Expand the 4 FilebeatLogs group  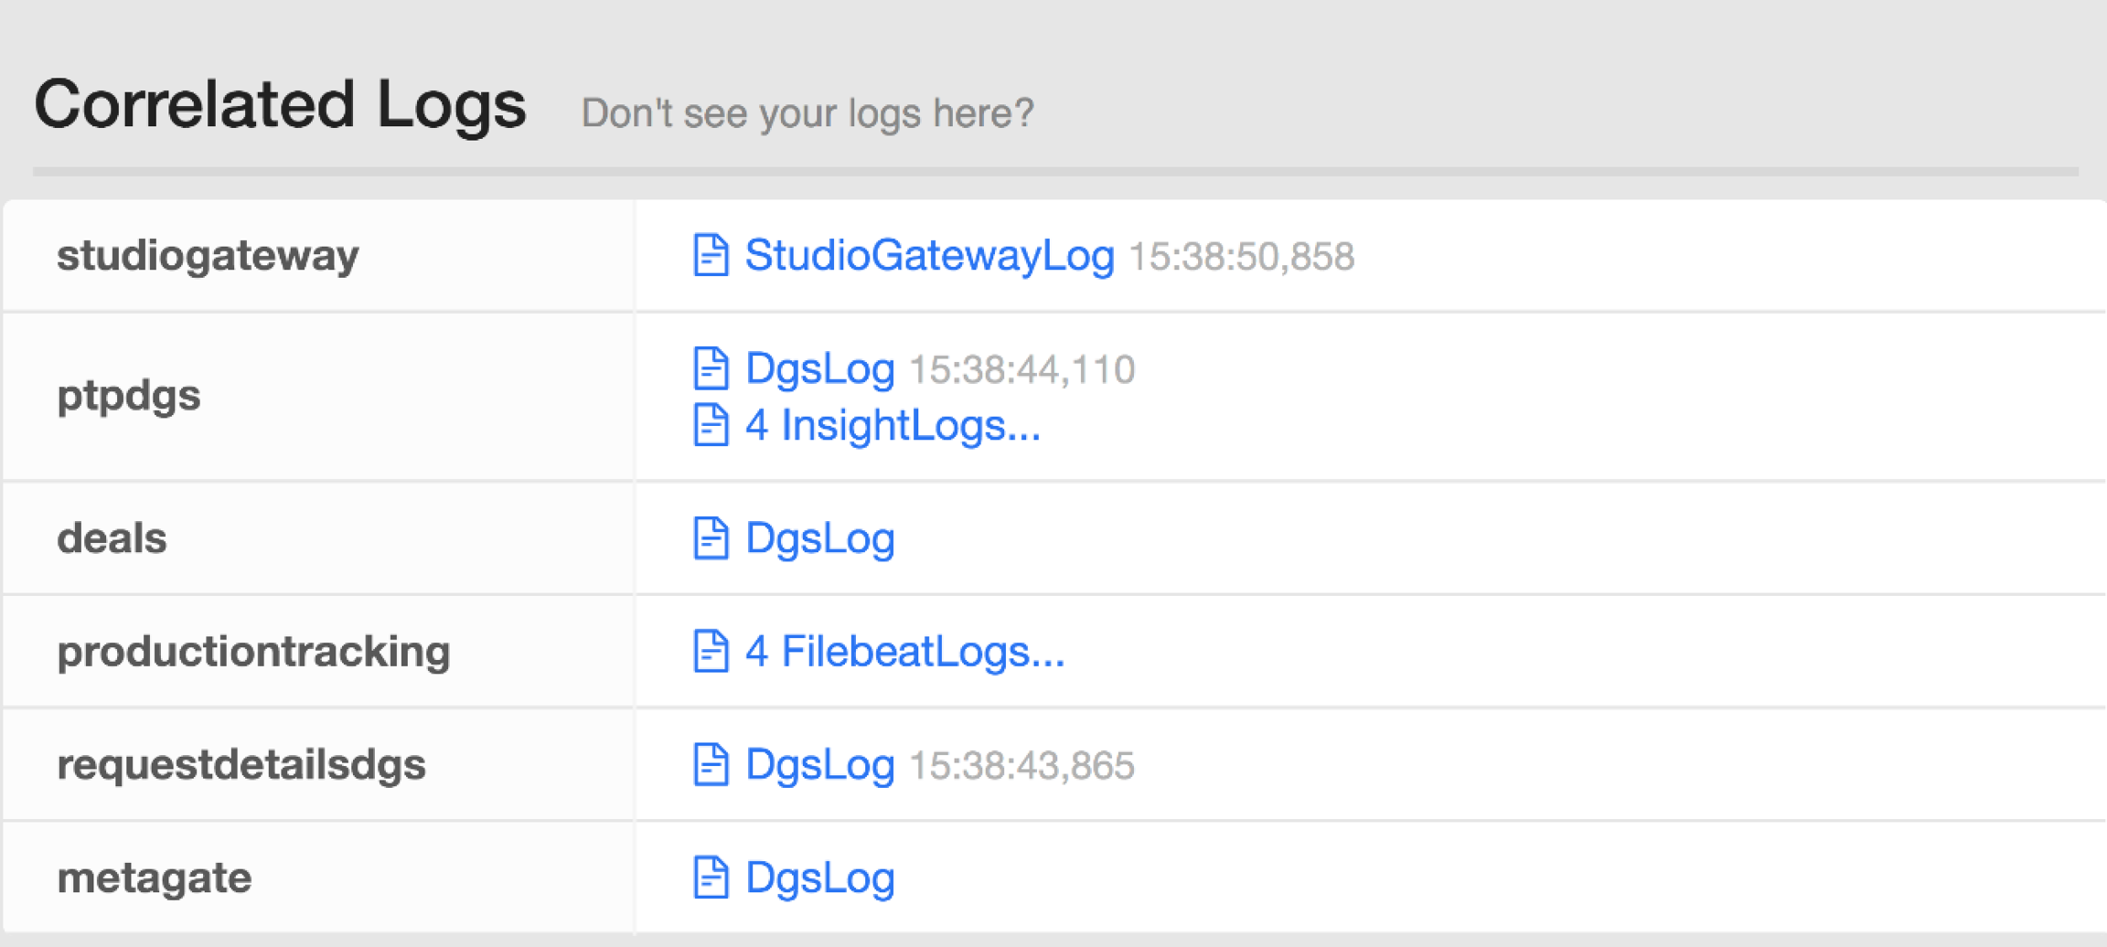coord(904,651)
